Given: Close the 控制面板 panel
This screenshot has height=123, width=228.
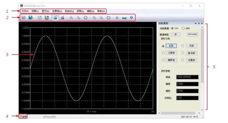Looking at the screenshot, I should [202, 23].
